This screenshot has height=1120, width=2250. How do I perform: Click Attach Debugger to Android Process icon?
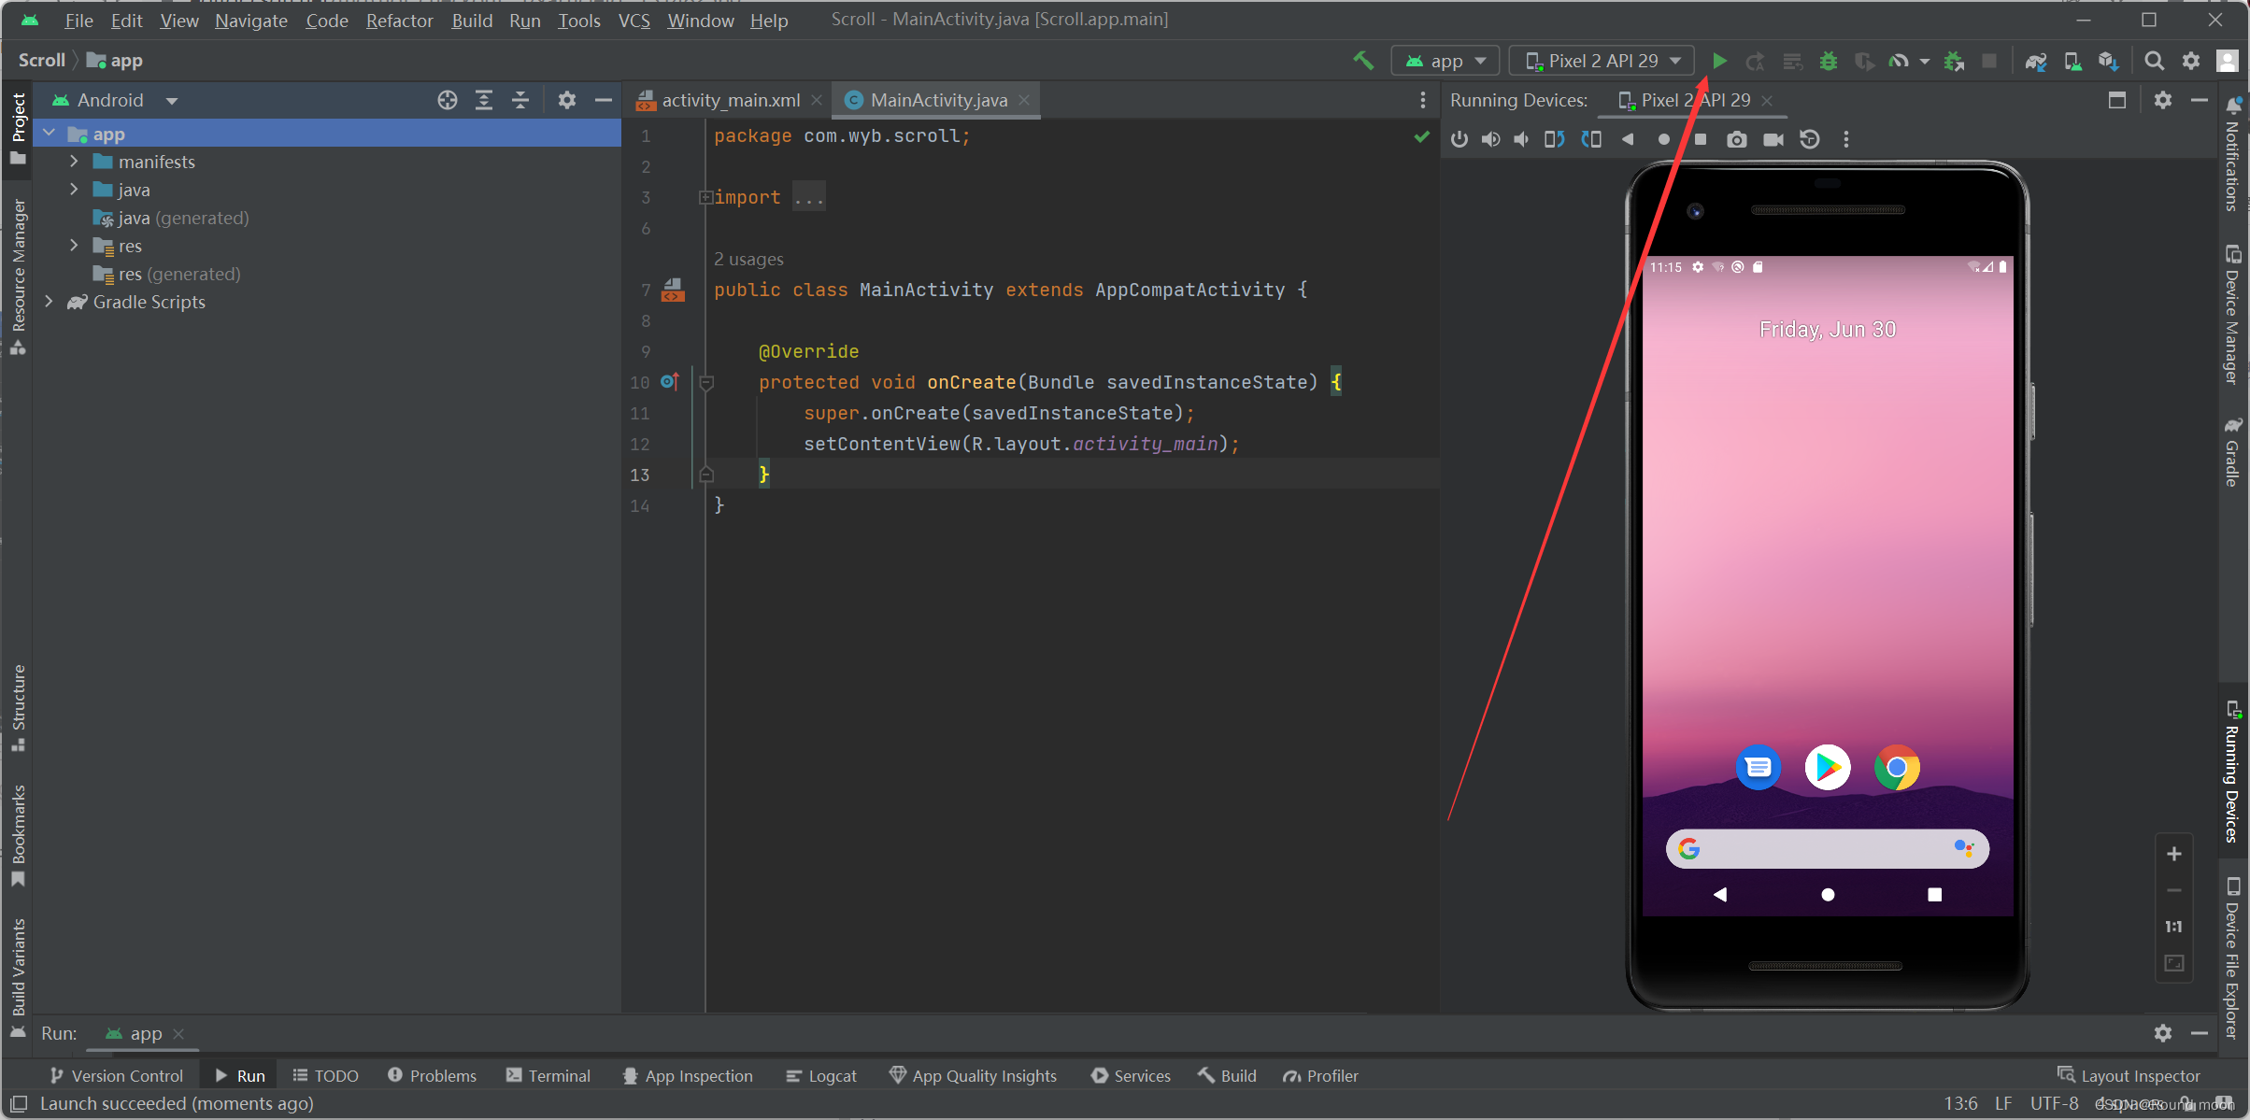pyautogui.click(x=1954, y=61)
